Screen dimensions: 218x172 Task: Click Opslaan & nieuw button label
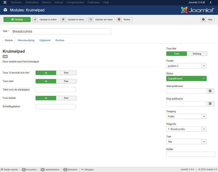click(x=76, y=20)
